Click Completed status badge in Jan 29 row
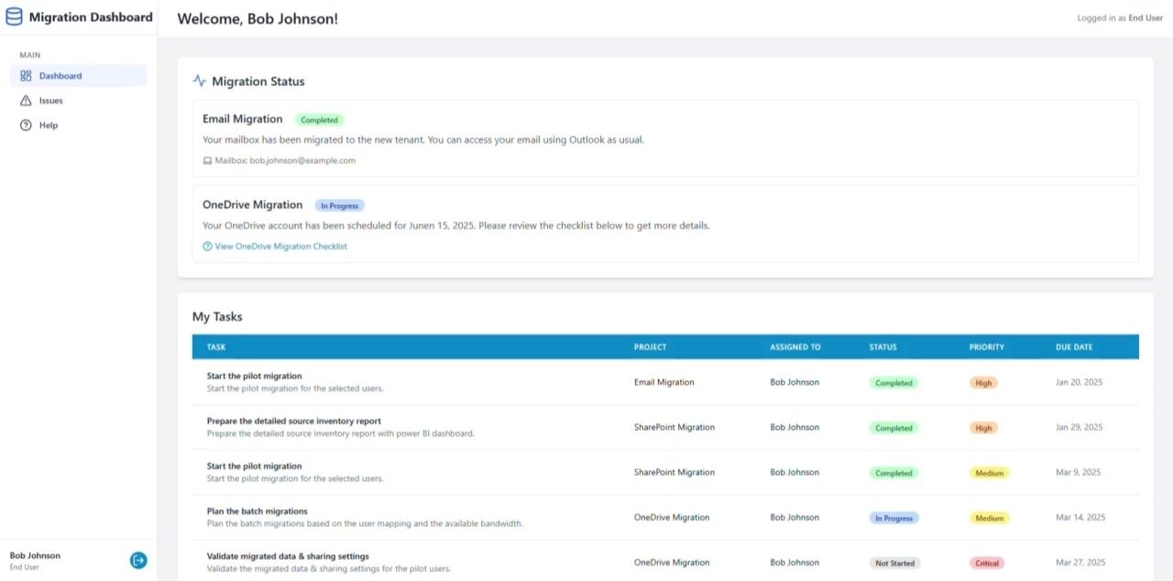The width and height of the screenshot is (1173, 581). pos(893,428)
